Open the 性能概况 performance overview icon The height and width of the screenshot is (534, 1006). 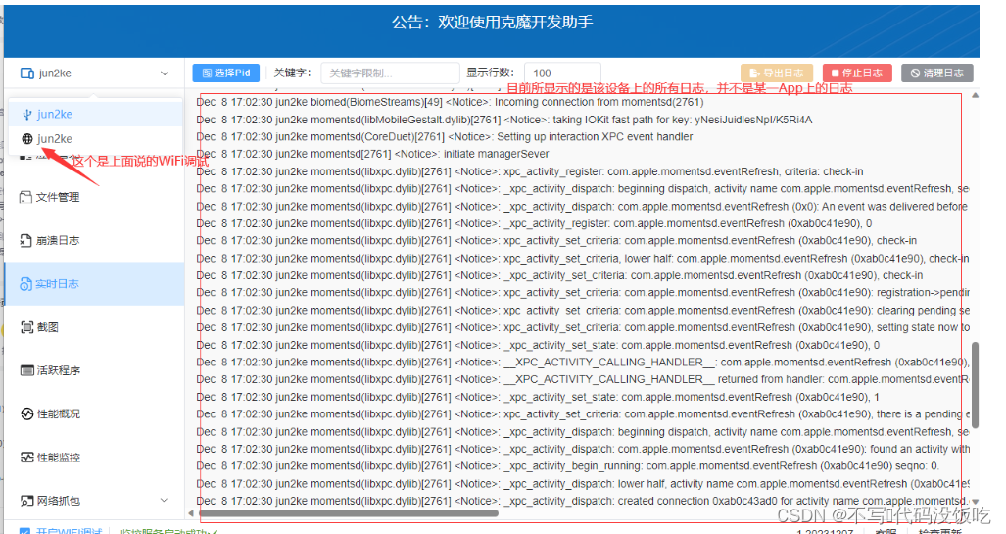click(27, 414)
